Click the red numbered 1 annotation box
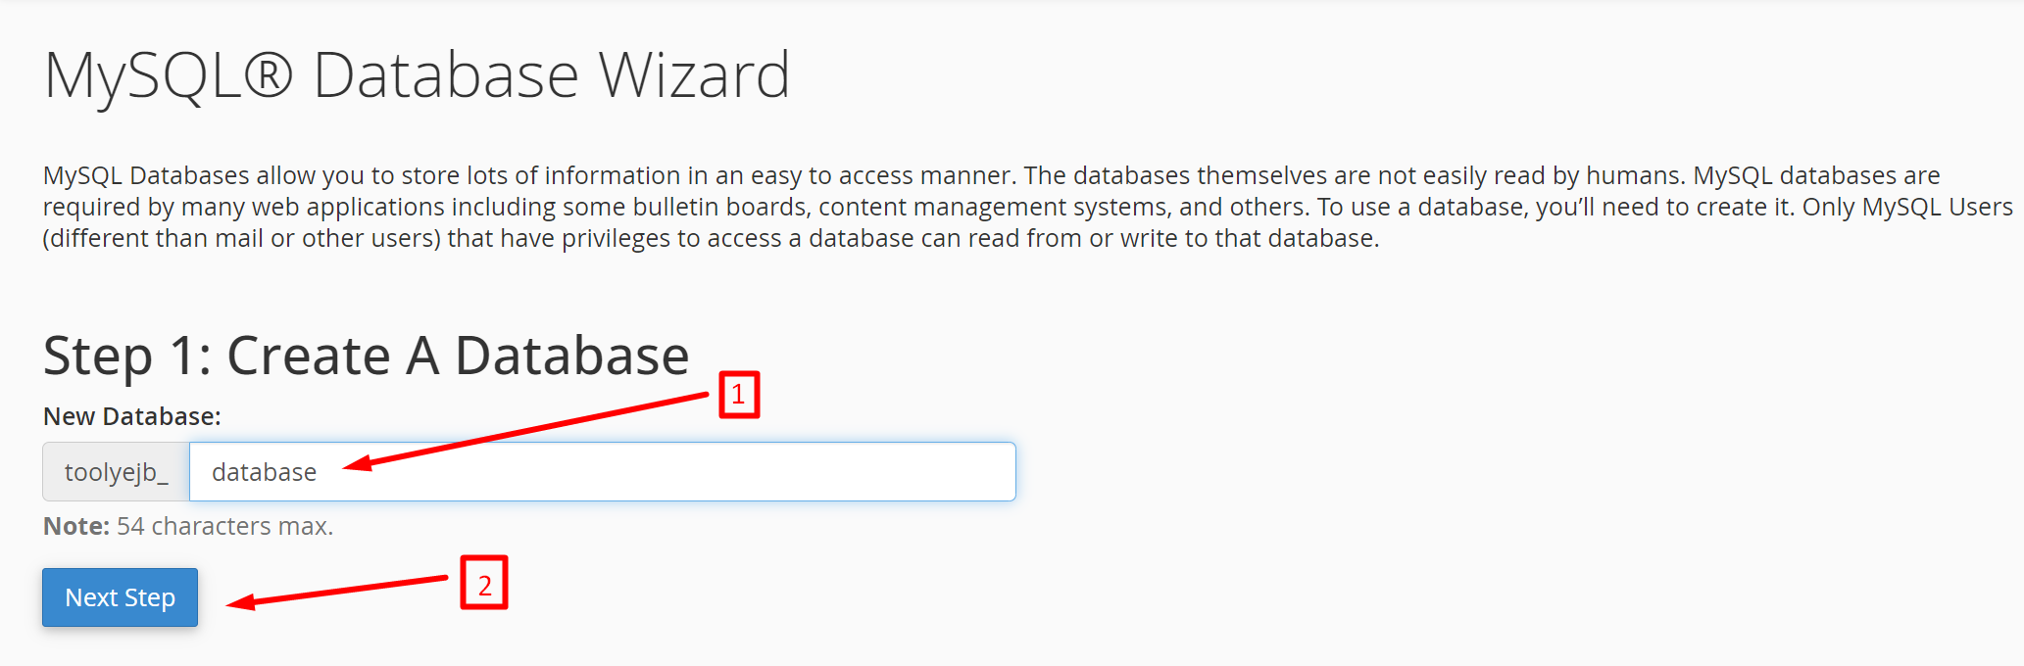This screenshot has height=666, width=2024. [x=739, y=395]
